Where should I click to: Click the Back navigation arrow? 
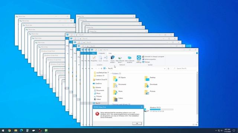click(x=92, y=69)
